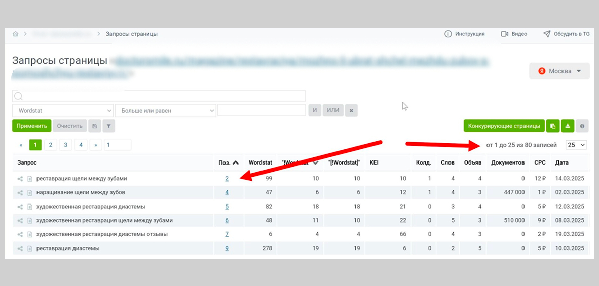Image resolution: width=599 pixels, height=286 pixels.
Task: Select the ИЛИ logic button
Action: point(333,110)
